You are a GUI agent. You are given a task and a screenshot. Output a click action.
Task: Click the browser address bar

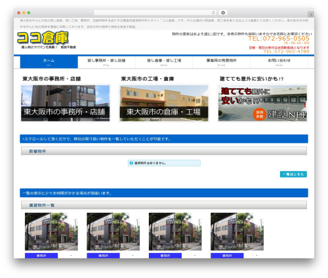(155, 13)
